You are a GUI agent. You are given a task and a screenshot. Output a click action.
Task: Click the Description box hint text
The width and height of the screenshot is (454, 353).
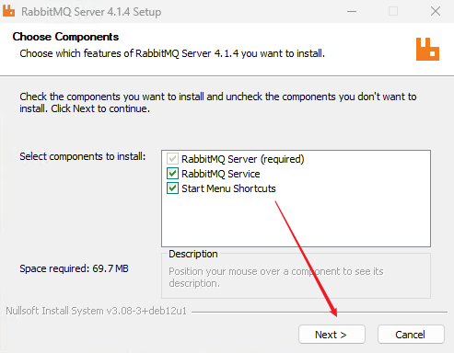[x=276, y=277]
